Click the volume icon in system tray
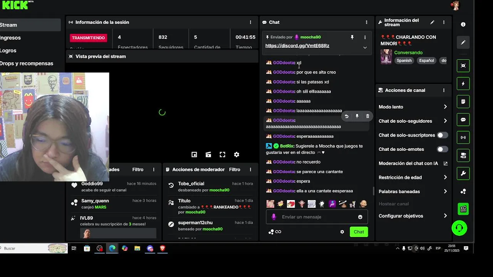493x277 pixels. 423,249
